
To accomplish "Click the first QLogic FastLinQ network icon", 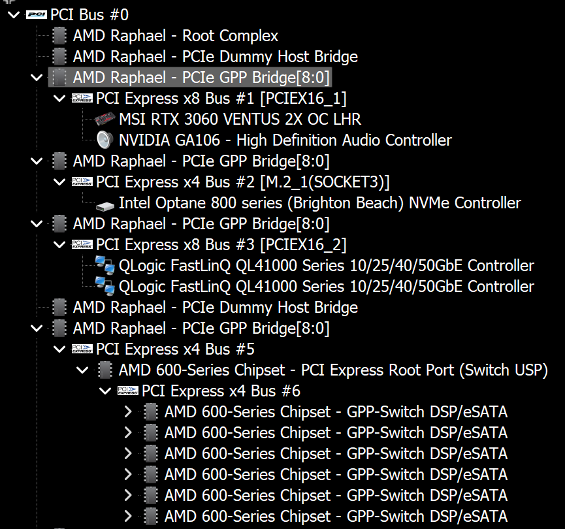I will pyautogui.click(x=105, y=265).
